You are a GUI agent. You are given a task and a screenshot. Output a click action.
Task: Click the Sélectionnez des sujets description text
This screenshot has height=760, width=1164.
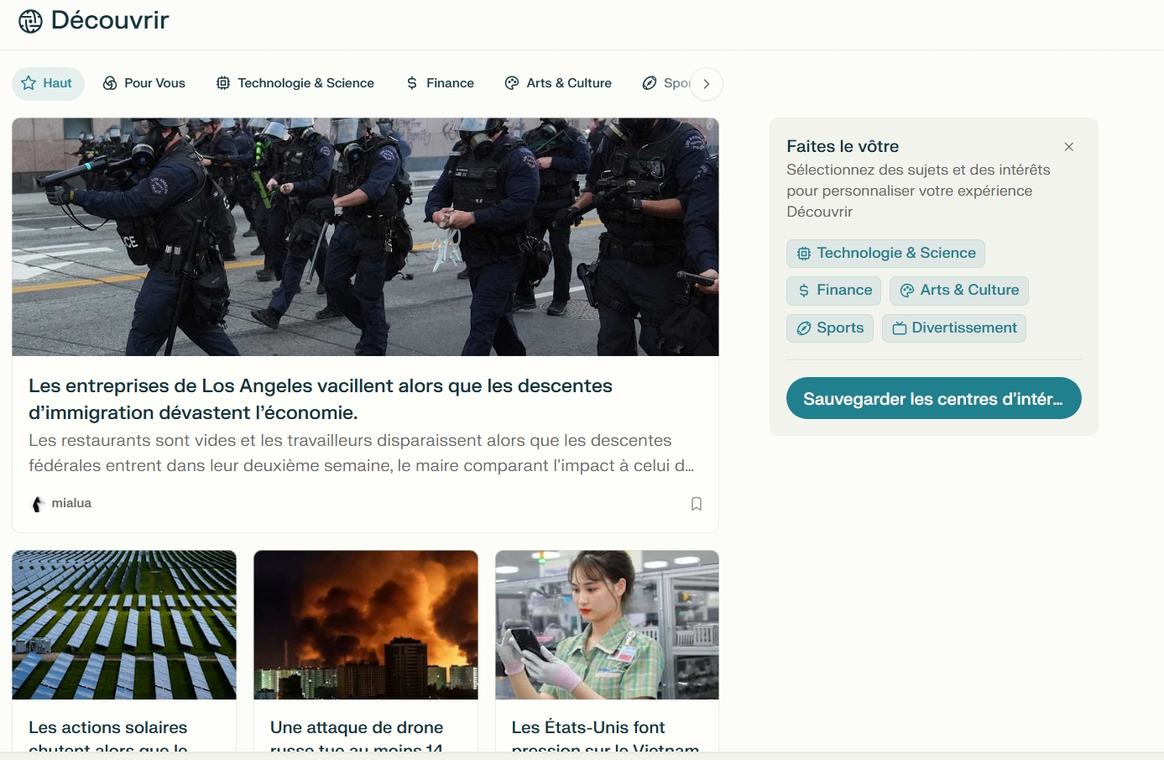click(x=918, y=191)
